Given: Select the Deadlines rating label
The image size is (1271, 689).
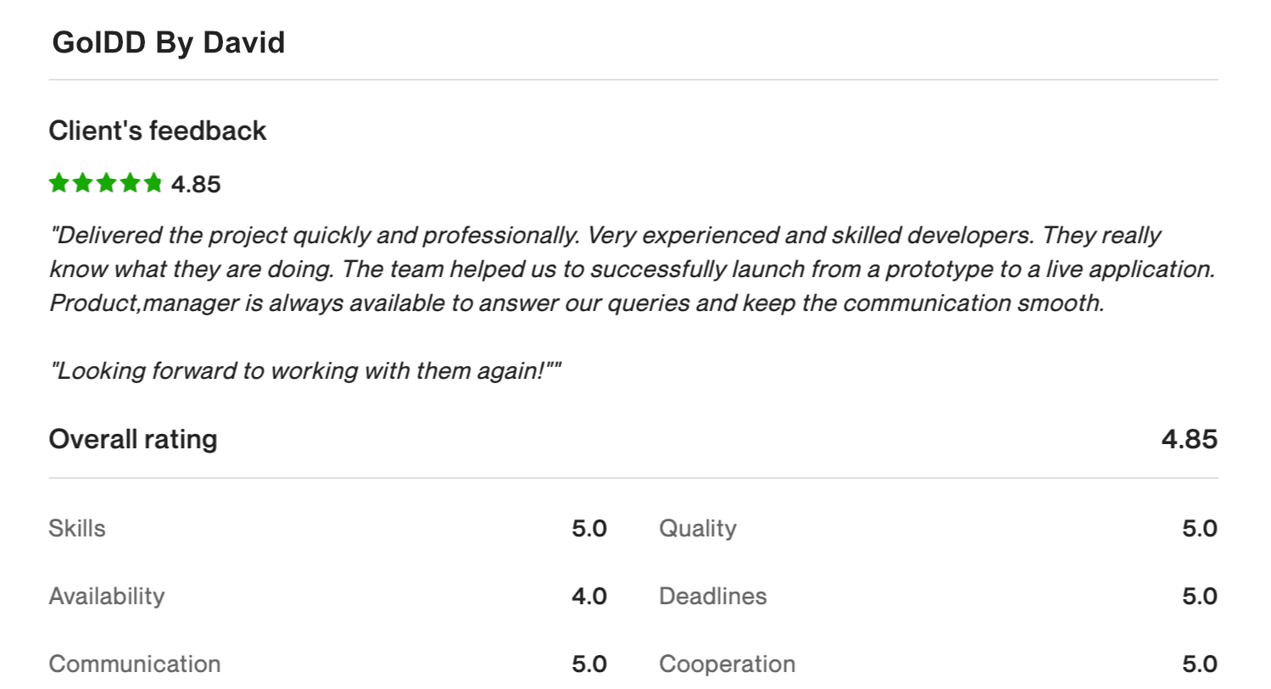Looking at the screenshot, I should [713, 596].
